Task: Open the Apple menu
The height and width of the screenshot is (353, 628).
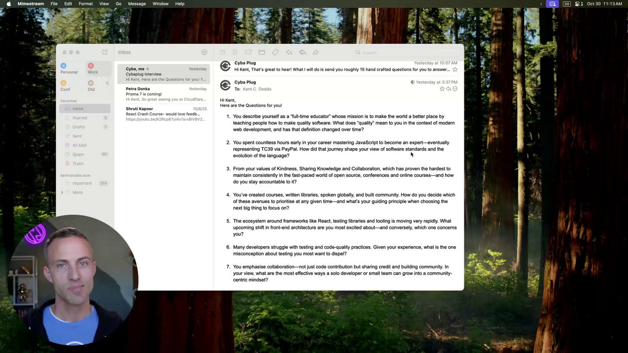Action: (8, 3)
